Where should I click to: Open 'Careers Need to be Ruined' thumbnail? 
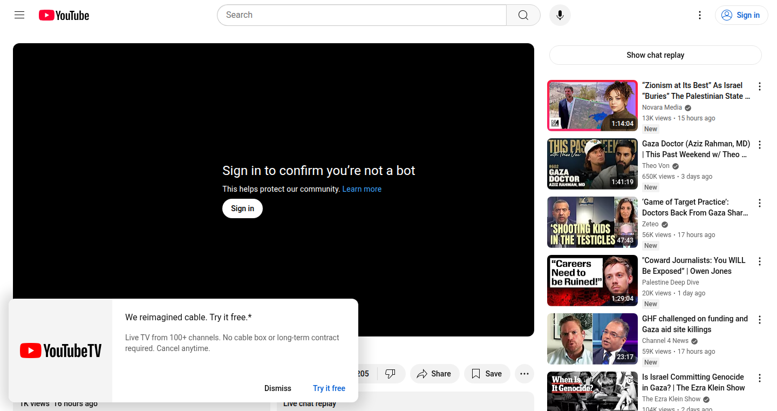(x=592, y=281)
